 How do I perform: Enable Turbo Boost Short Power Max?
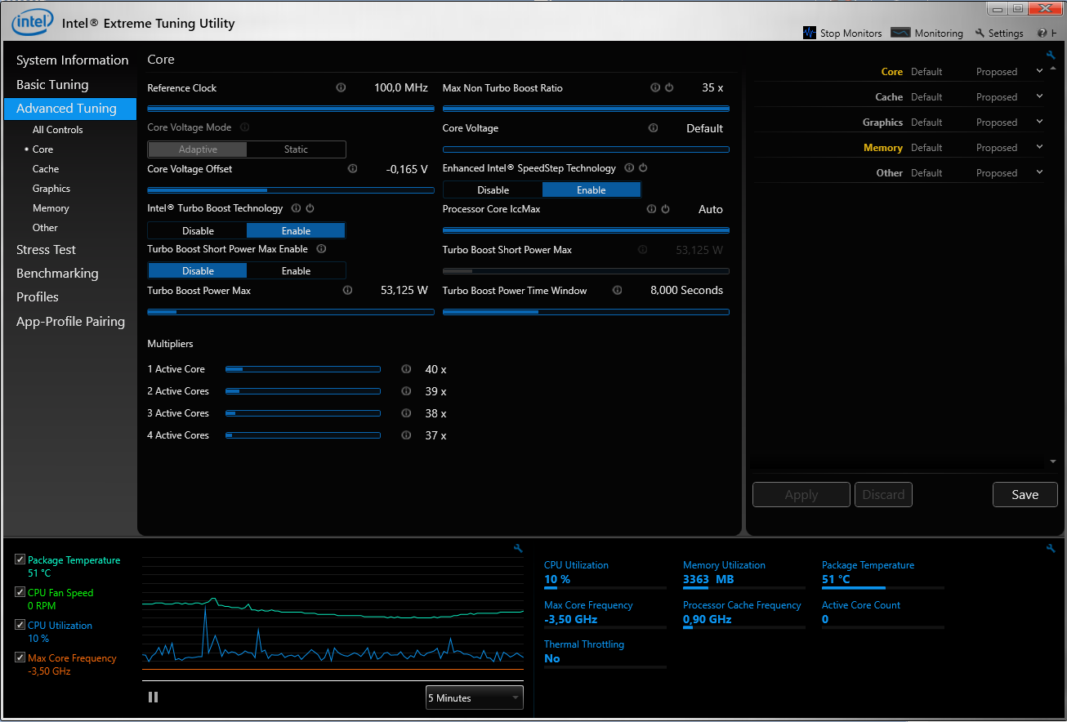coord(296,271)
